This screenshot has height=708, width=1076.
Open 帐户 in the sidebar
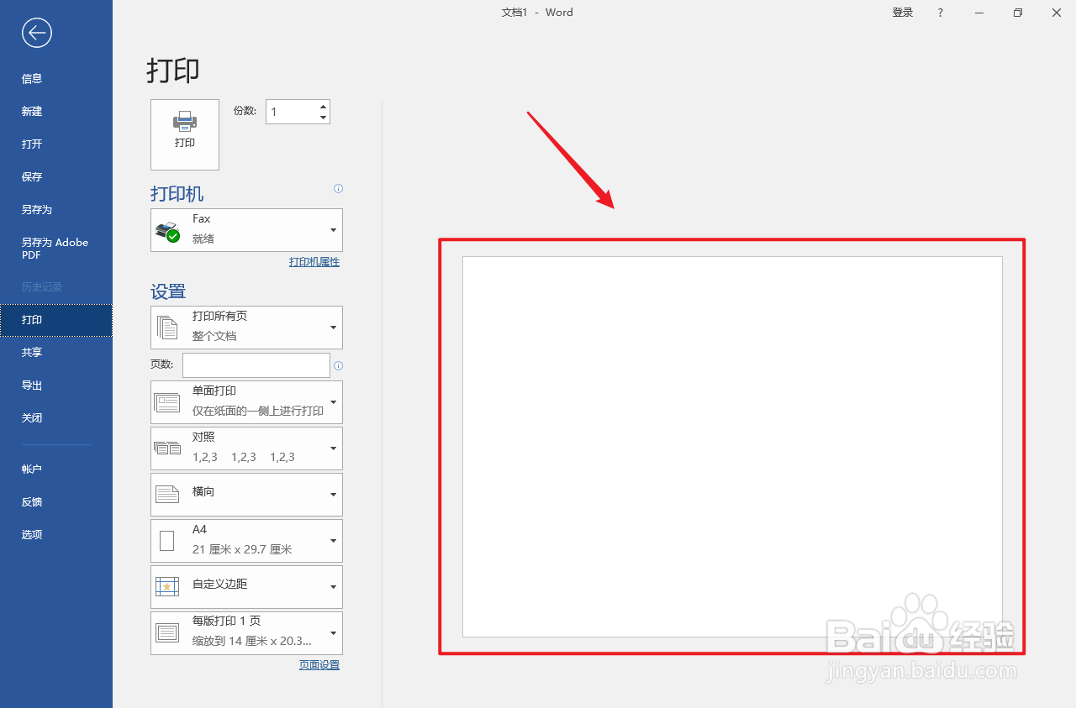pyautogui.click(x=56, y=469)
